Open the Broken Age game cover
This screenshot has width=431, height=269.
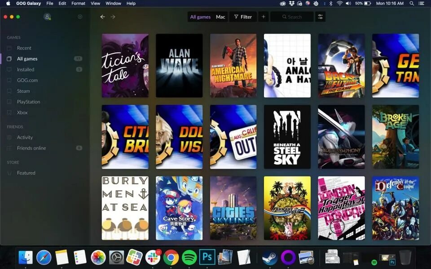396,137
